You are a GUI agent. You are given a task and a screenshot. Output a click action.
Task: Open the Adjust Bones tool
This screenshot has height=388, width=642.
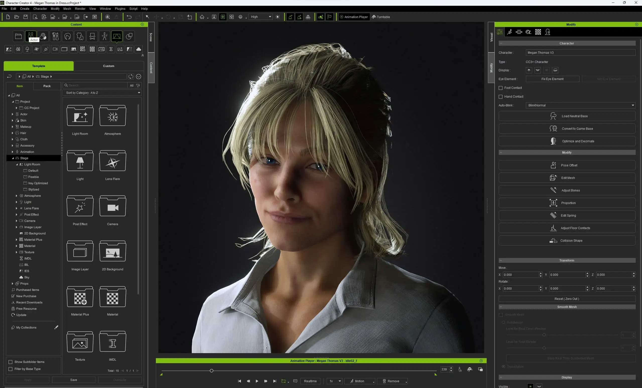point(567,190)
